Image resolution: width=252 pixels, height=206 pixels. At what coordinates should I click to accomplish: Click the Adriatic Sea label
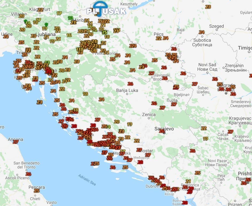click(x=87, y=180)
